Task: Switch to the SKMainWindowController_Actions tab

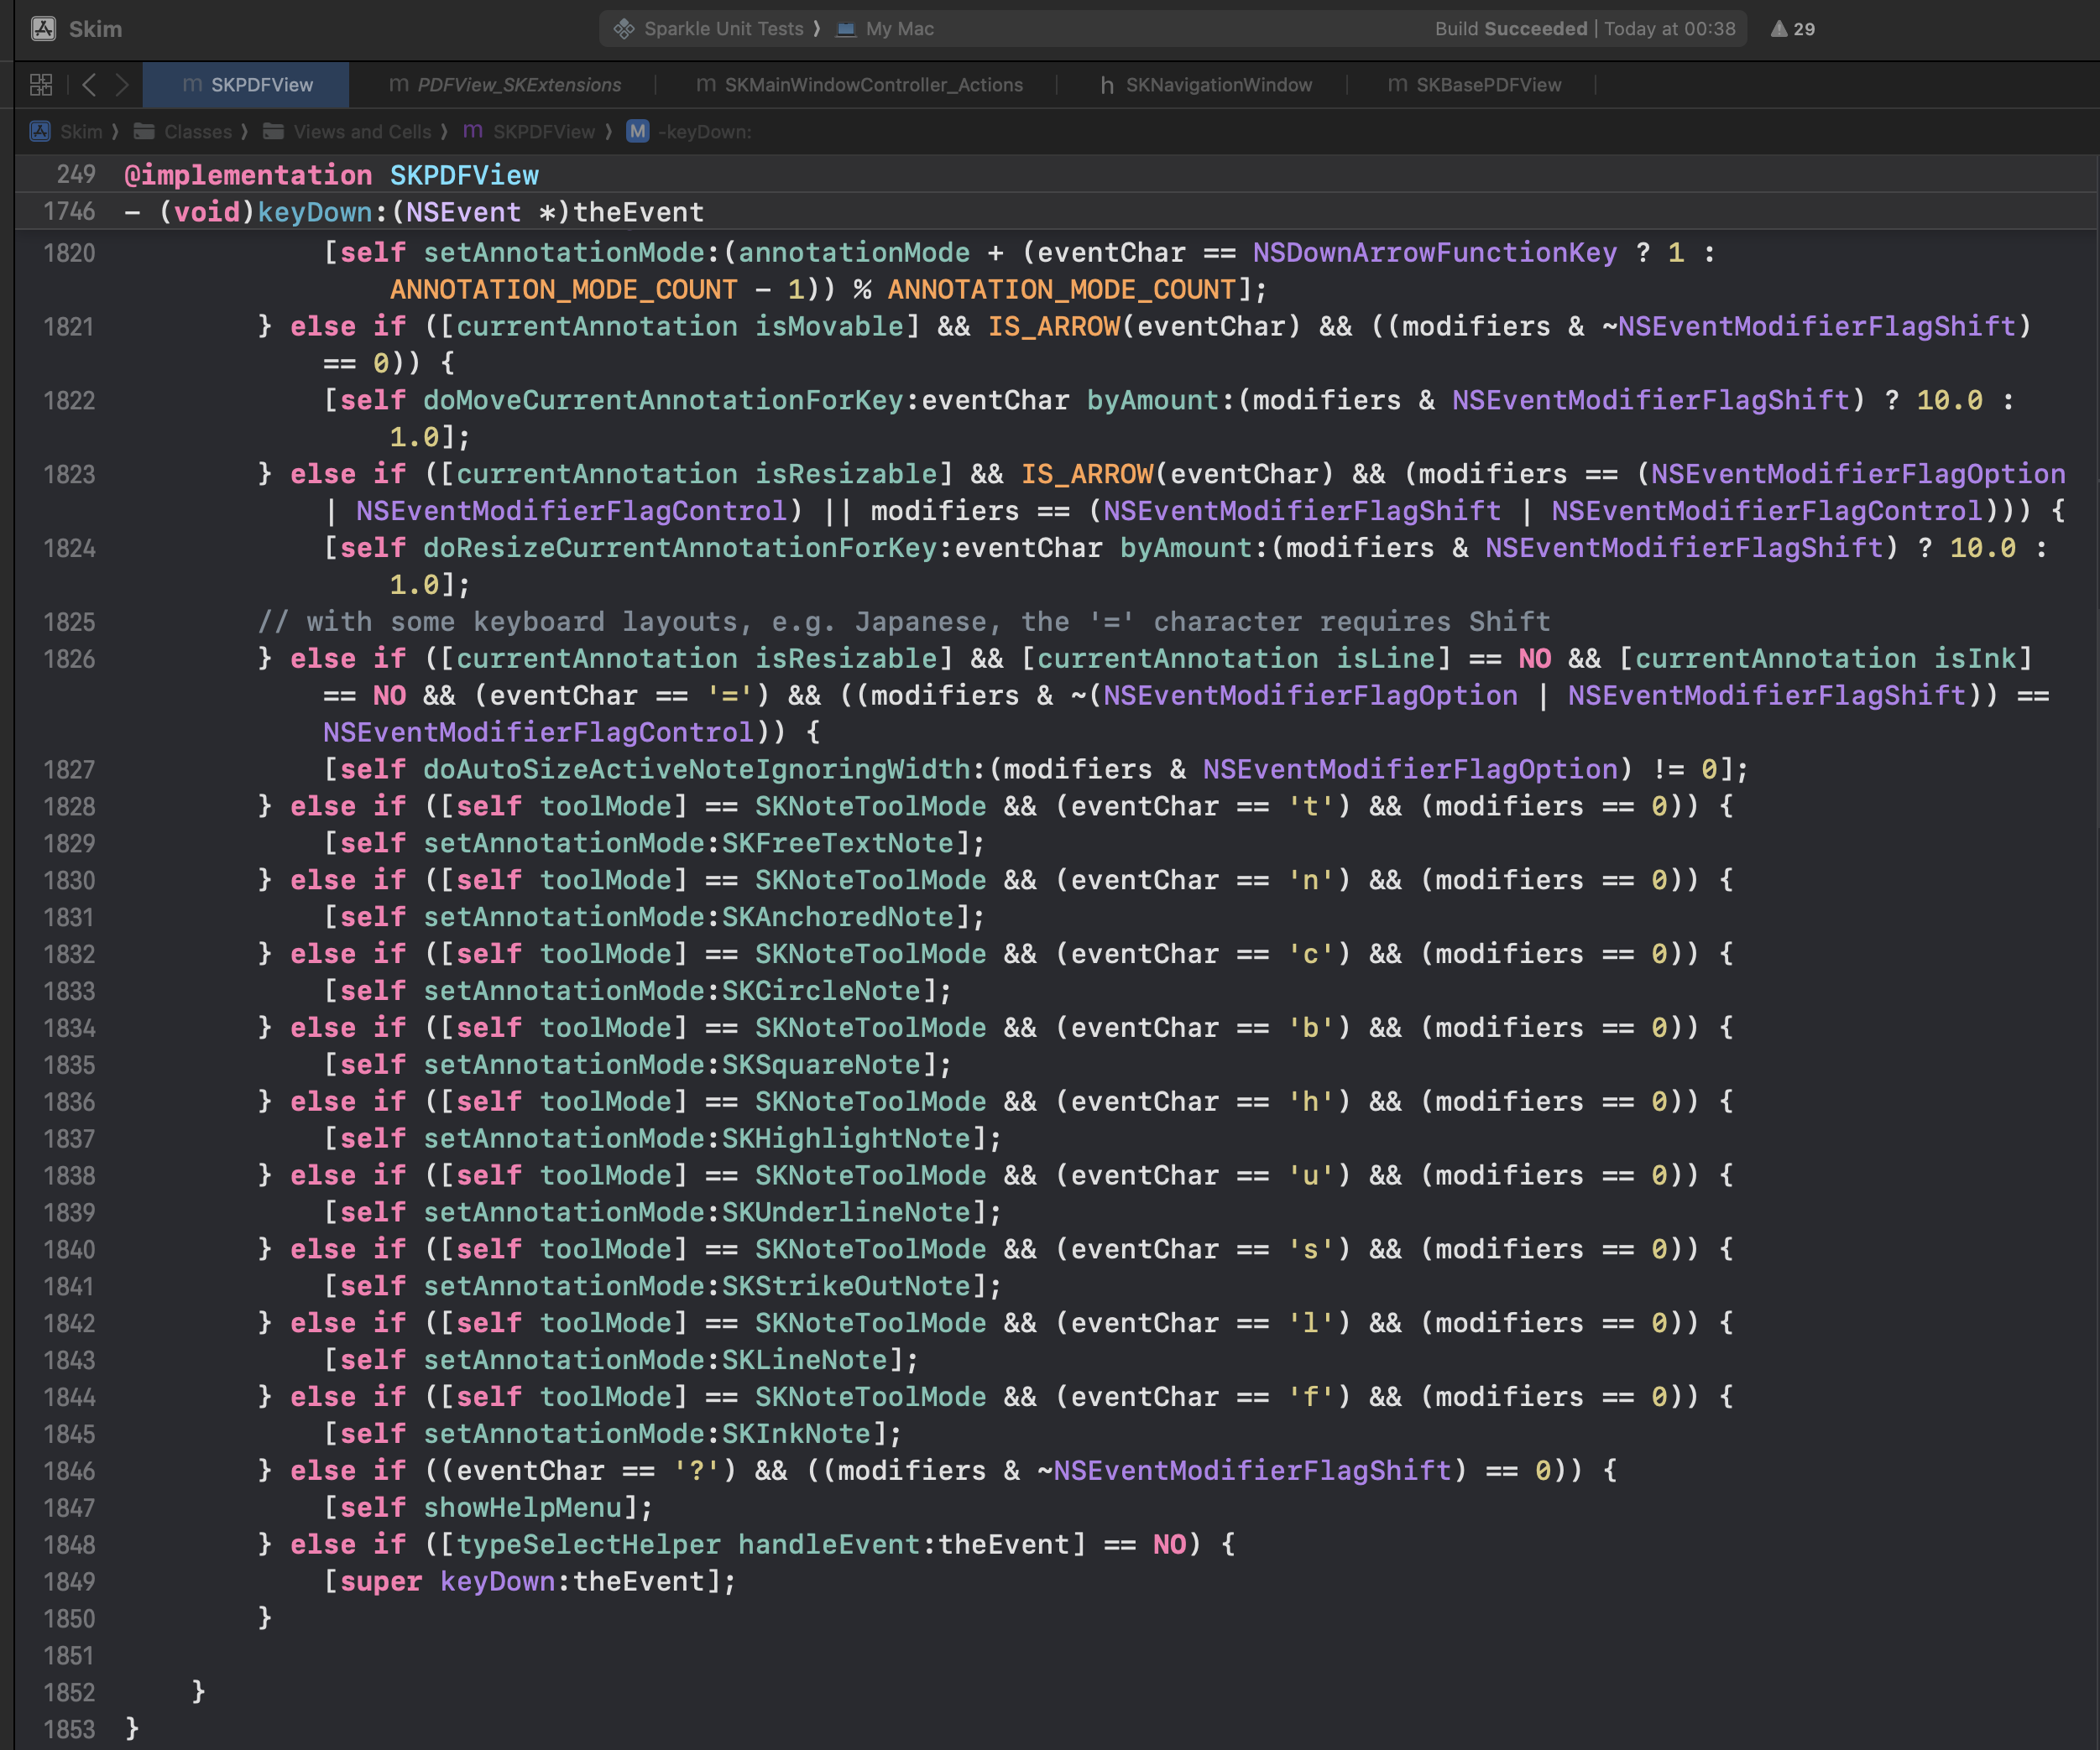Action: click(x=872, y=85)
